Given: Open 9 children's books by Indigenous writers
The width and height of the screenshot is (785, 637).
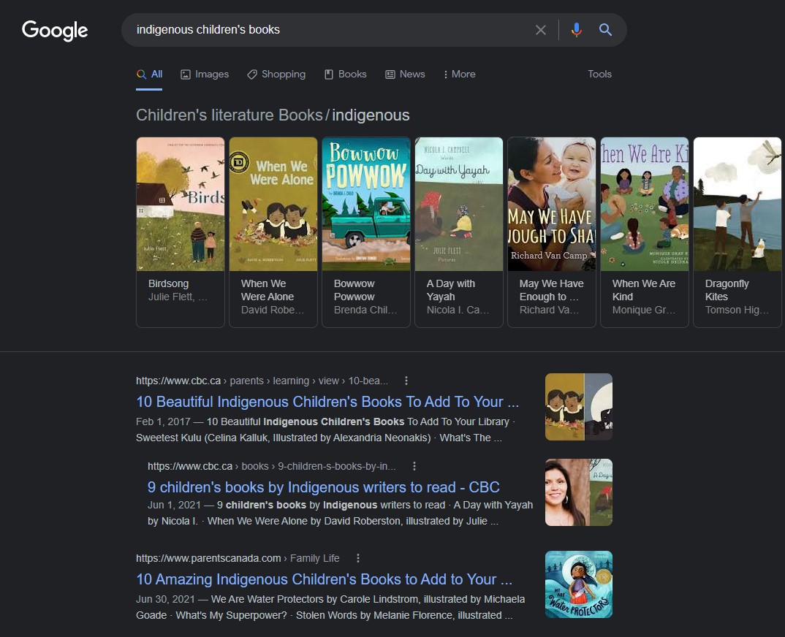Looking at the screenshot, I should click(323, 487).
